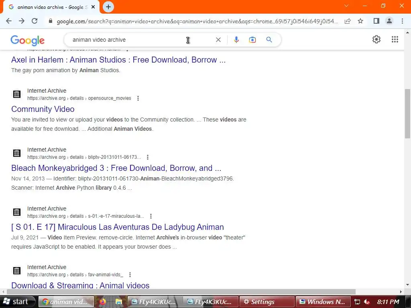Open the Google apps grid
Viewport: 411px width, 308px height.
pos(395,39)
